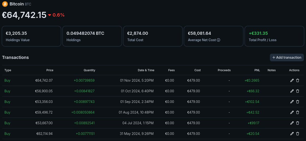
Task: Click the 0.6% price change percentage
Action: click(59, 15)
